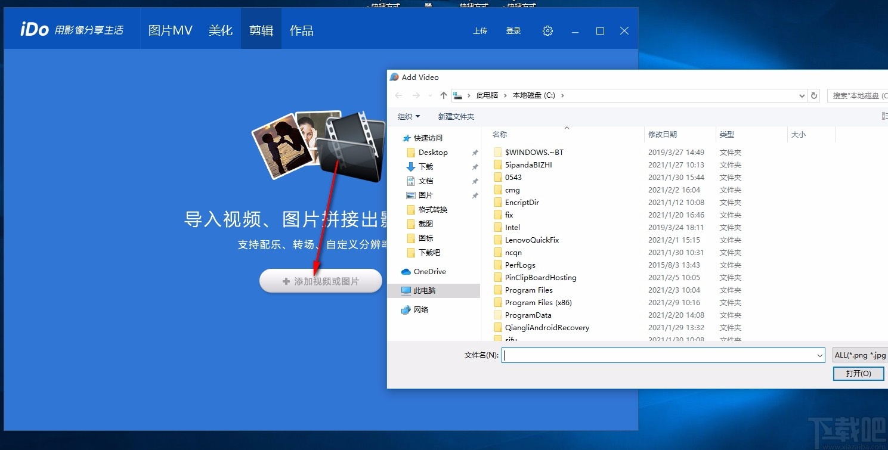
Task: Click the pin icon beside Desktop
Action: coord(475,153)
